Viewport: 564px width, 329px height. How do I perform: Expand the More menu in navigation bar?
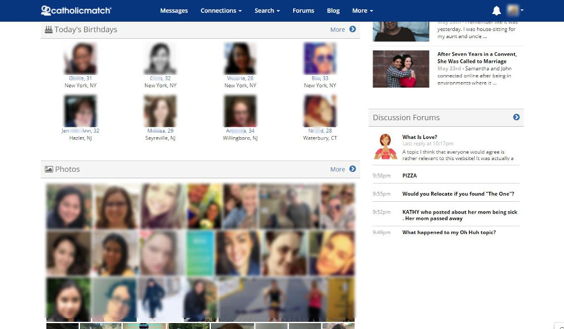[x=362, y=11]
